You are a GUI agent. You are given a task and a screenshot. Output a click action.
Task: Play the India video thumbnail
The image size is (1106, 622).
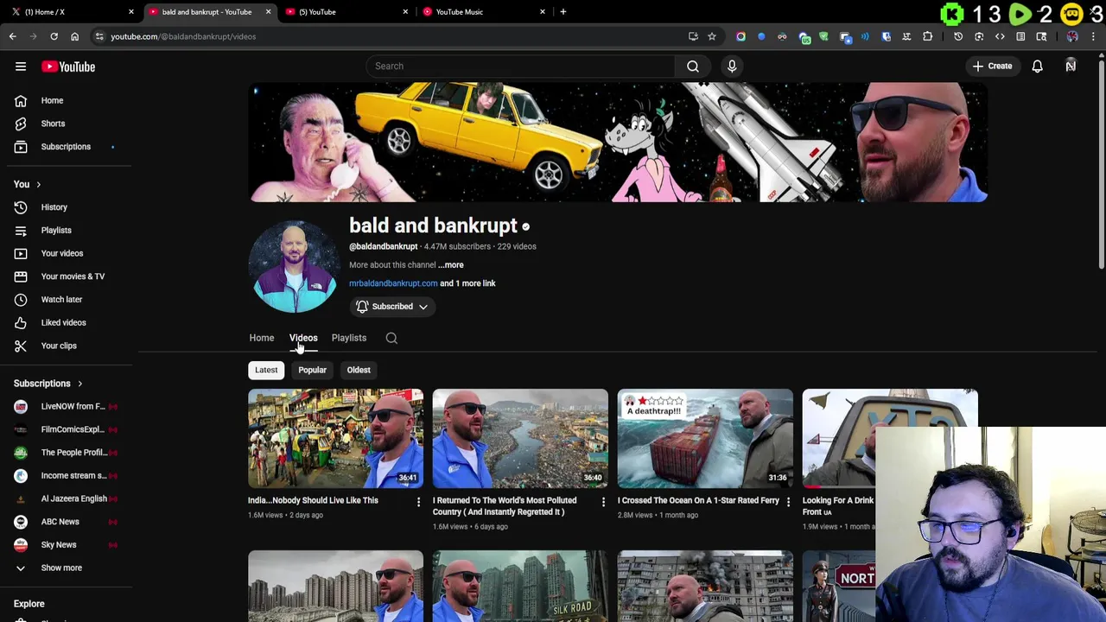pyautogui.click(x=336, y=438)
